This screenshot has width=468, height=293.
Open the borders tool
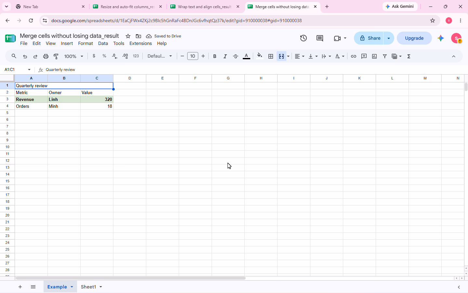[271, 56]
